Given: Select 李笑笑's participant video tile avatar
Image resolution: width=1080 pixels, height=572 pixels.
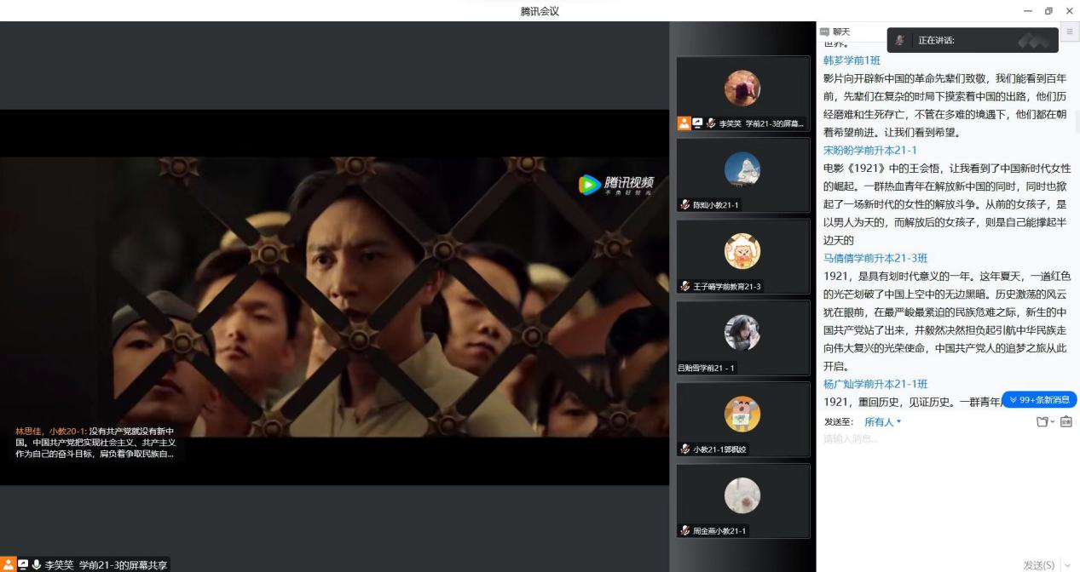Looking at the screenshot, I should (742, 88).
